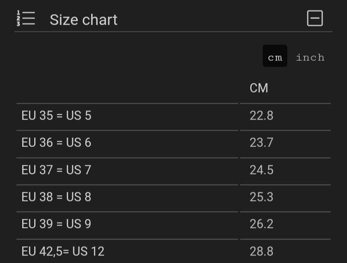Click the Size chart heading
Screen dimensions: 347x263
83,20
